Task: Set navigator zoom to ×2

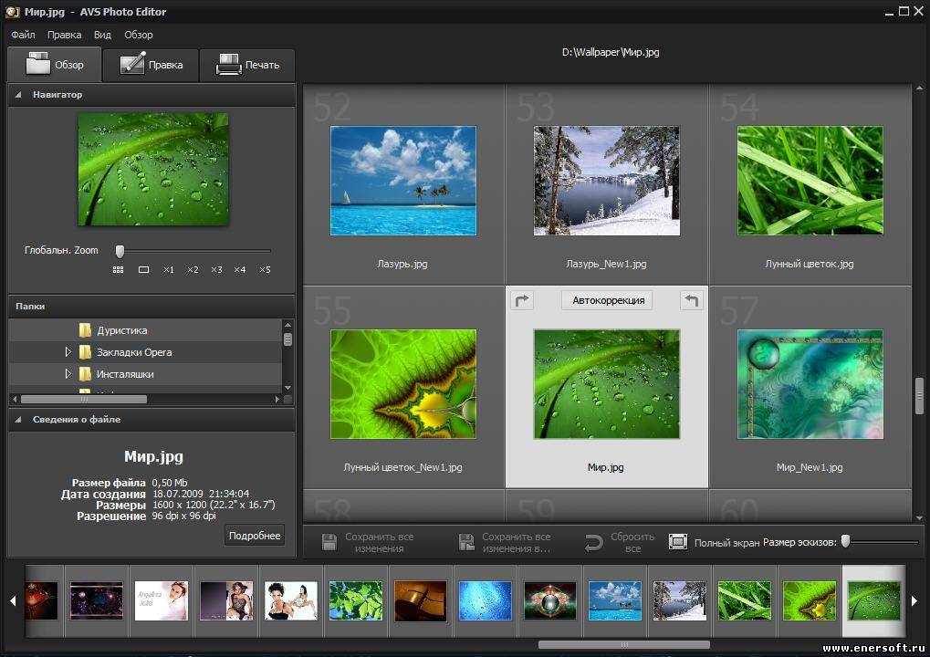Action: point(193,270)
